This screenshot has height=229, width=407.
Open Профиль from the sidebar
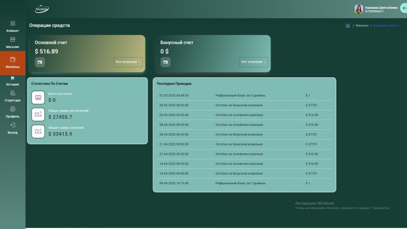tap(13, 109)
